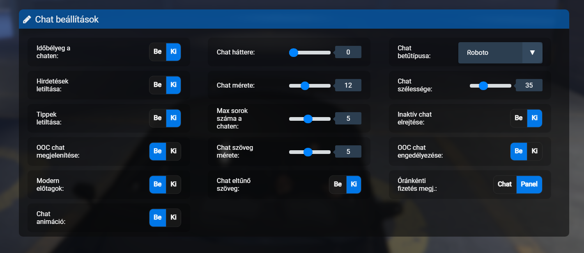Enable Chat eltűnő szöveg with Be
The height and width of the screenshot is (253, 584).
click(338, 184)
